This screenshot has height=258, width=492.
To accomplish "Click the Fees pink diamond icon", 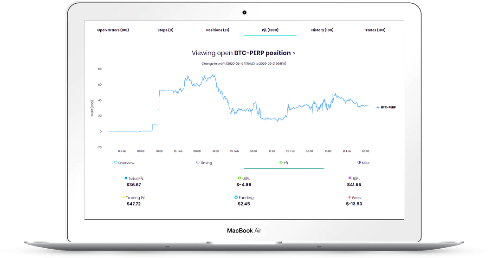I will pyautogui.click(x=349, y=197).
